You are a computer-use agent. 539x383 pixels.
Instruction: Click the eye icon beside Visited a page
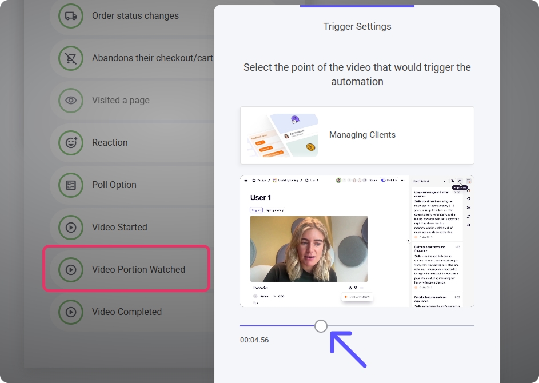coord(71,101)
